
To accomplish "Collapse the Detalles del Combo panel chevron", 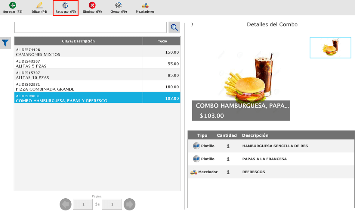I will coord(192,25).
